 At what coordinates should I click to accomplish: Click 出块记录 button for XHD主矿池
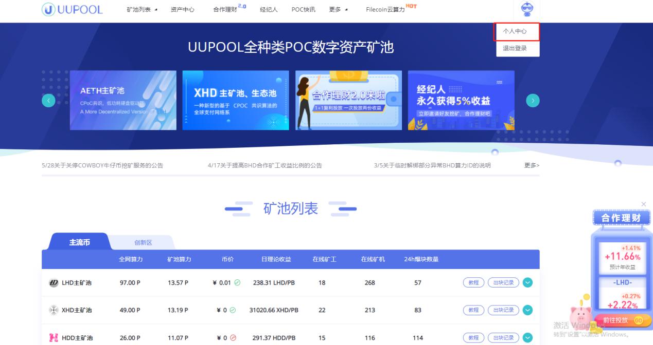point(503,310)
